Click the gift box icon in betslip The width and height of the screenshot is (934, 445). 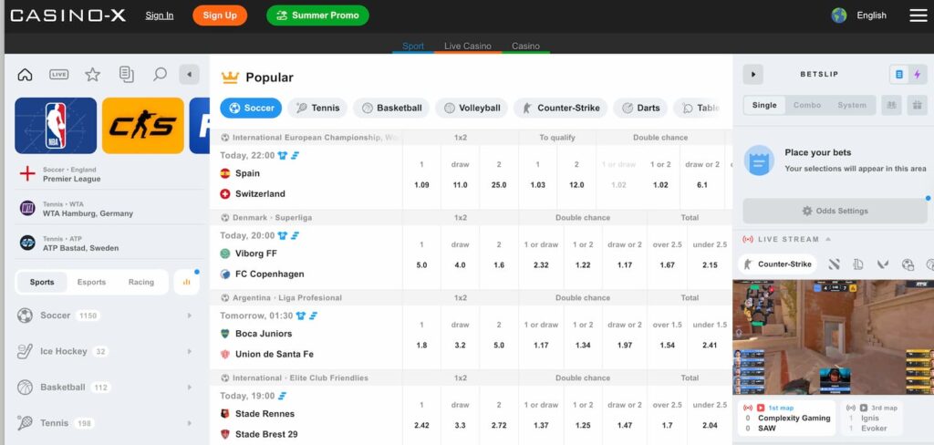[x=918, y=106]
